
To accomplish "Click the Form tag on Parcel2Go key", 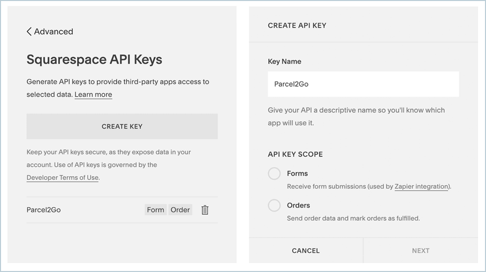I will 155,210.
